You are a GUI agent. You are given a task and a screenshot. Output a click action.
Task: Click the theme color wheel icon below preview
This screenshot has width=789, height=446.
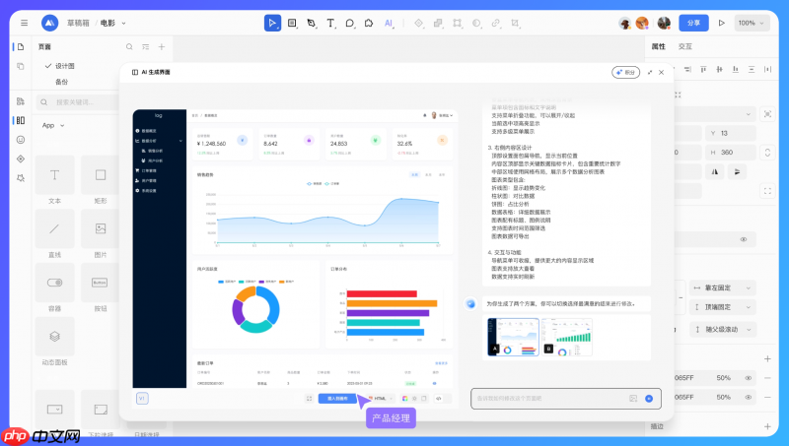click(404, 399)
